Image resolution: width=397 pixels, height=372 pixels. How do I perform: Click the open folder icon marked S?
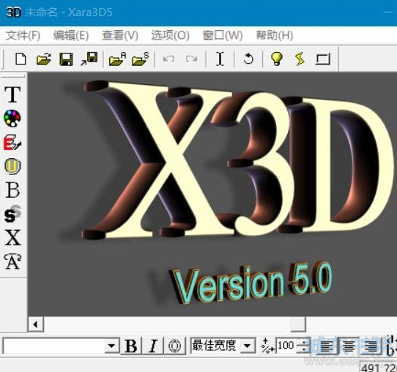click(140, 59)
